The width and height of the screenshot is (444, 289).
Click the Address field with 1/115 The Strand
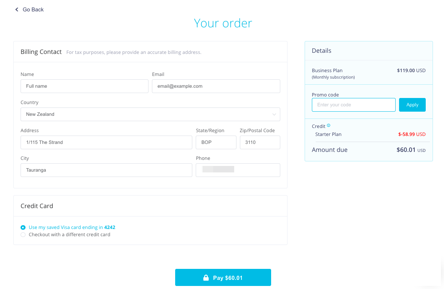tap(106, 142)
